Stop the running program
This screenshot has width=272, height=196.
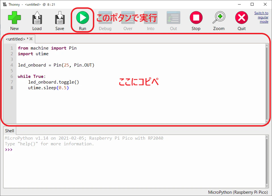196,18
